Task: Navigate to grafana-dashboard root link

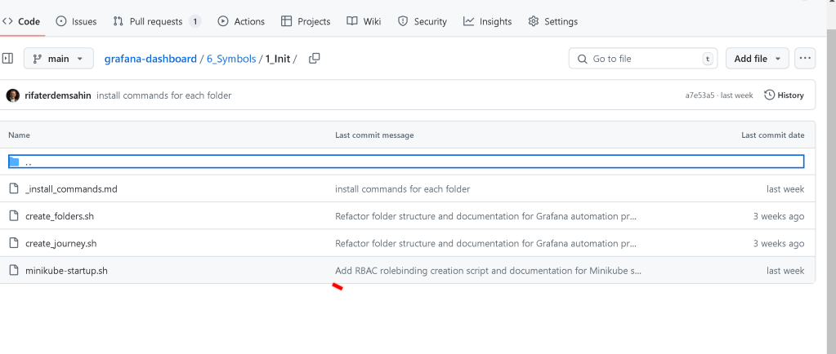Action: point(150,59)
